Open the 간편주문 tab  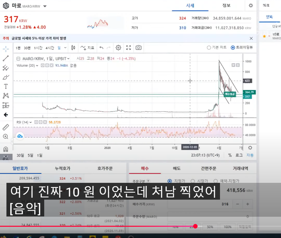click(x=209, y=168)
